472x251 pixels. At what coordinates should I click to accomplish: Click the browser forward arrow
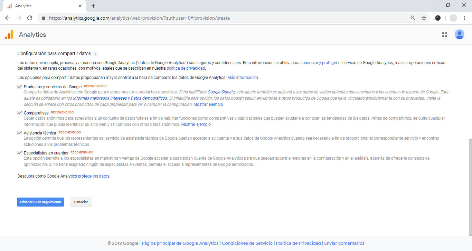19,18
